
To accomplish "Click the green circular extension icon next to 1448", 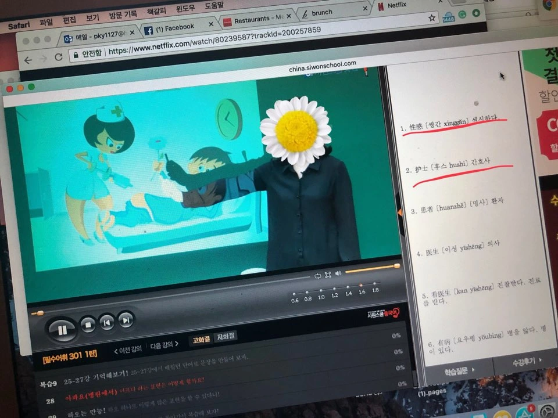I will coord(462,15).
